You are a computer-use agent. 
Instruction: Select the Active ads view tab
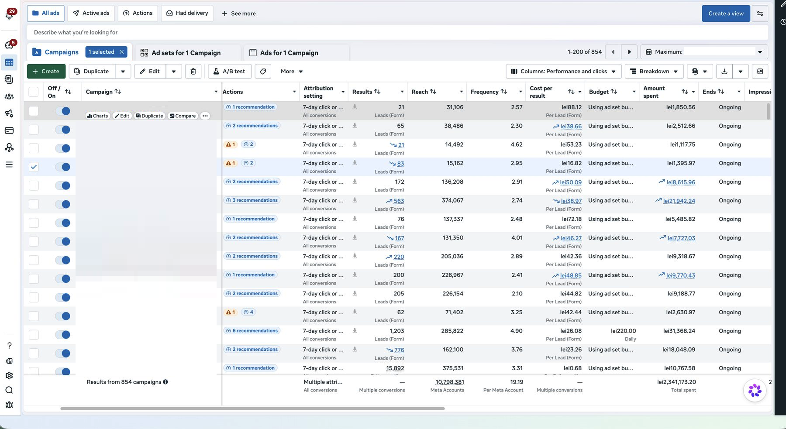91,13
